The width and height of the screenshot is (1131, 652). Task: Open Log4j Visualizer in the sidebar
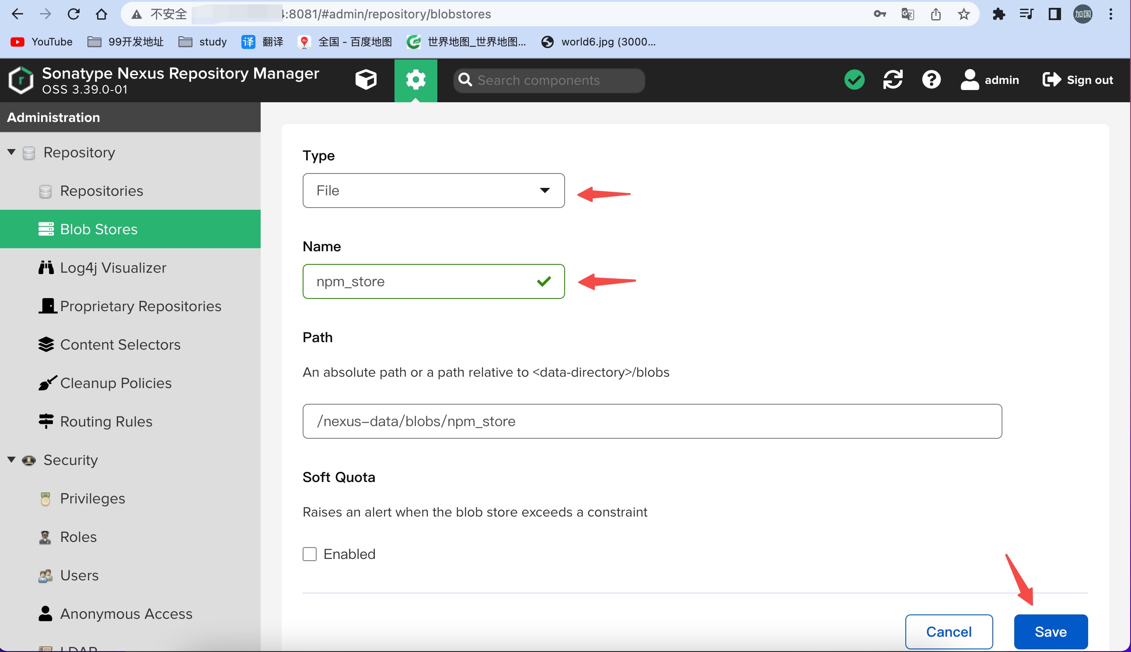tap(130, 267)
